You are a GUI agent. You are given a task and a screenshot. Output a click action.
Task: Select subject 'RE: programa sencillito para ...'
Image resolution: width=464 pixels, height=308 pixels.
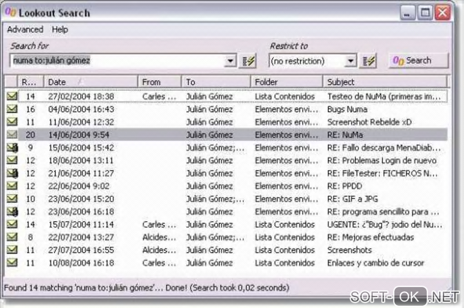pyautogui.click(x=383, y=212)
